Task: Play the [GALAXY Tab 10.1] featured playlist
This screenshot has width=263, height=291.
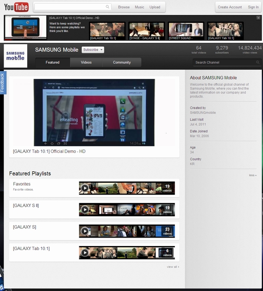Action: [85, 253]
